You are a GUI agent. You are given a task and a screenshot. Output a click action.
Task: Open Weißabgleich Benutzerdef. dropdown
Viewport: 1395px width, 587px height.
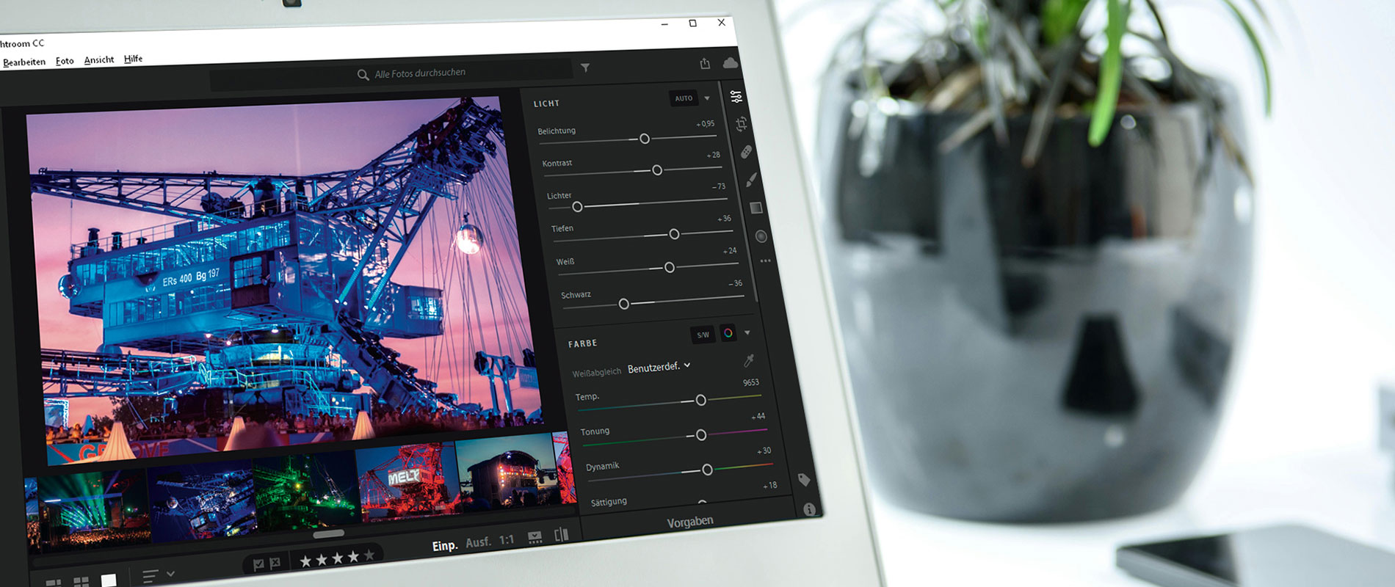coord(659,367)
